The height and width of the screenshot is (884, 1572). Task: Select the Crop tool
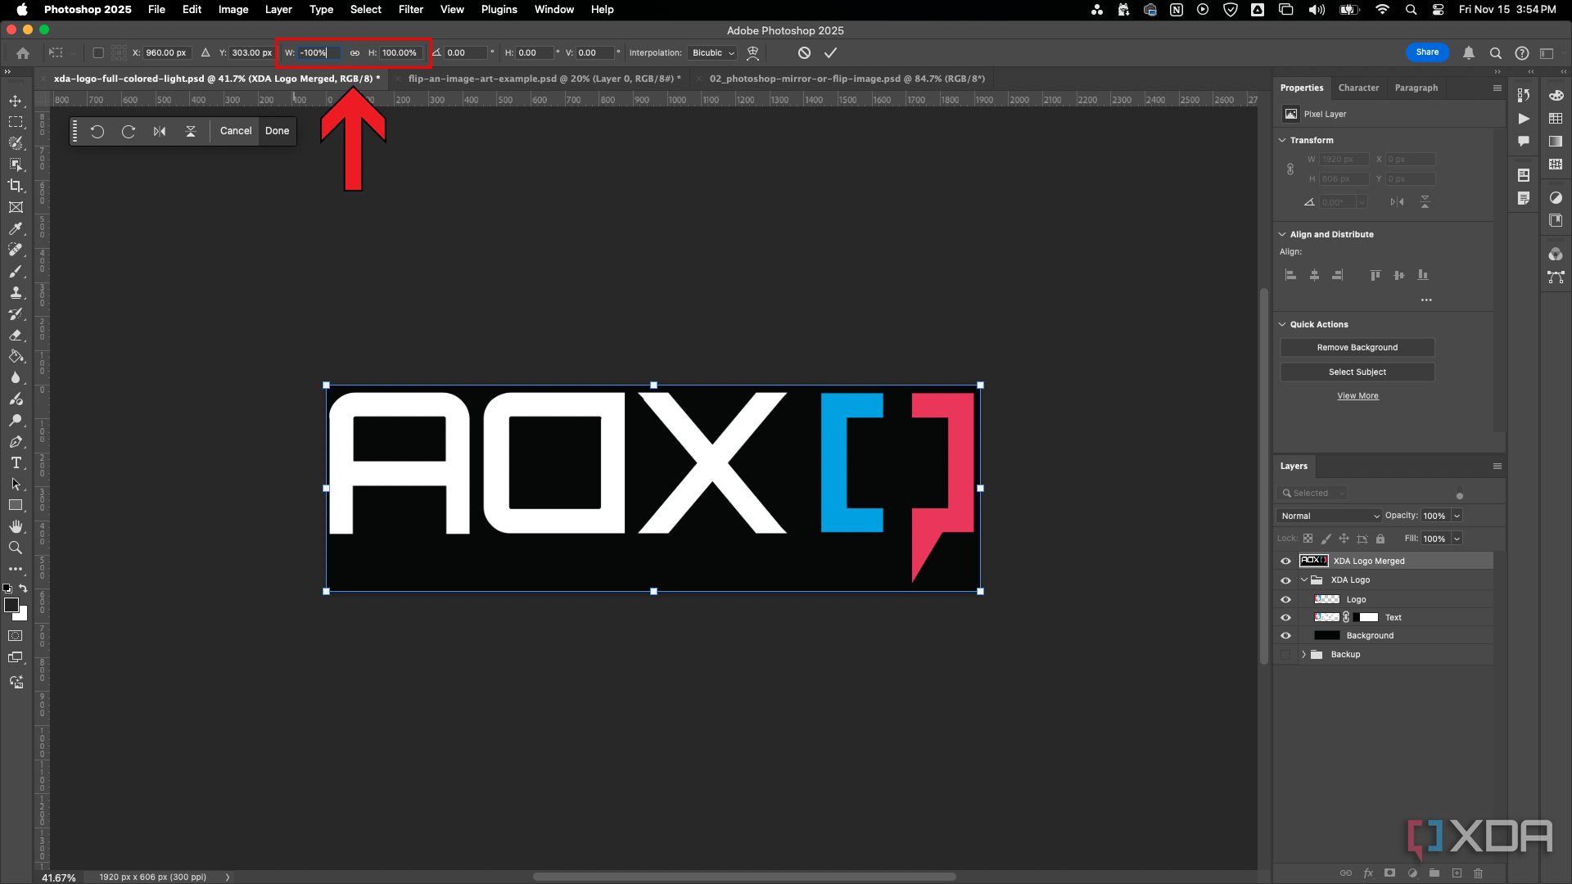[16, 186]
